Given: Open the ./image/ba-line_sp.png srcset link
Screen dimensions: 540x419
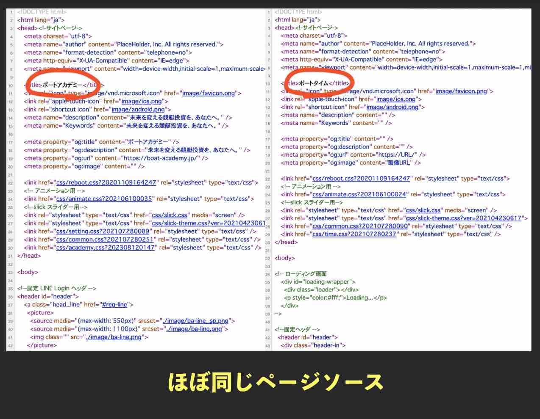Looking at the screenshot, I should pyautogui.click(x=196, y=321).
